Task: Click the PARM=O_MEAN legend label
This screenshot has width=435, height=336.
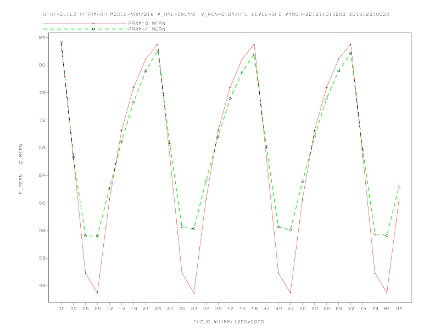Action: pyautogui.click(x=147, y=23)
